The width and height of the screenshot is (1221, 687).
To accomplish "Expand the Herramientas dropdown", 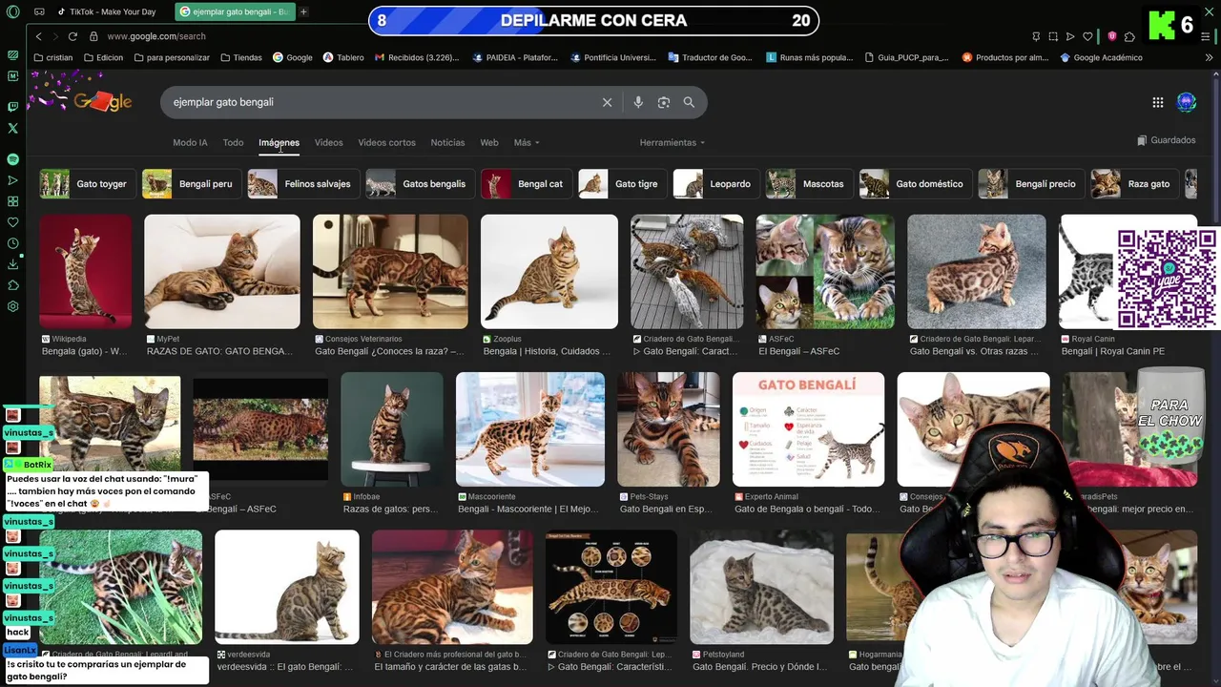I will click(x=673, y=142).
